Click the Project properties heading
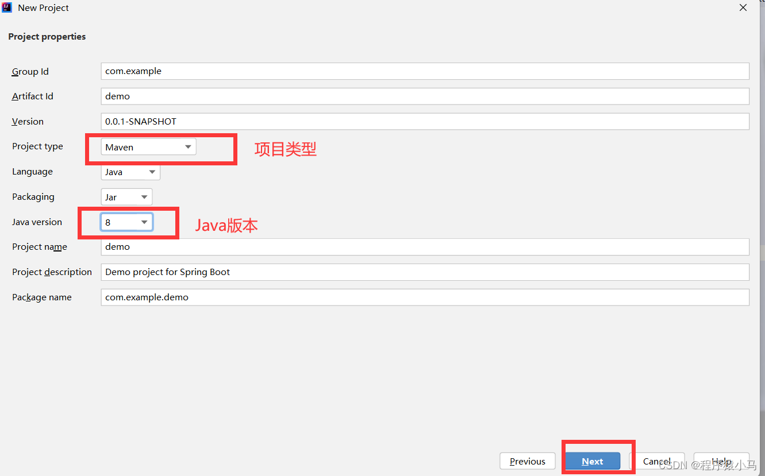Screen dimensions: 765x476 coord(47,36)
